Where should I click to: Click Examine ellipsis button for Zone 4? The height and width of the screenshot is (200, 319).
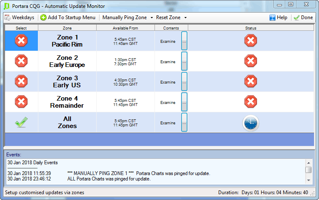[184, 102]
